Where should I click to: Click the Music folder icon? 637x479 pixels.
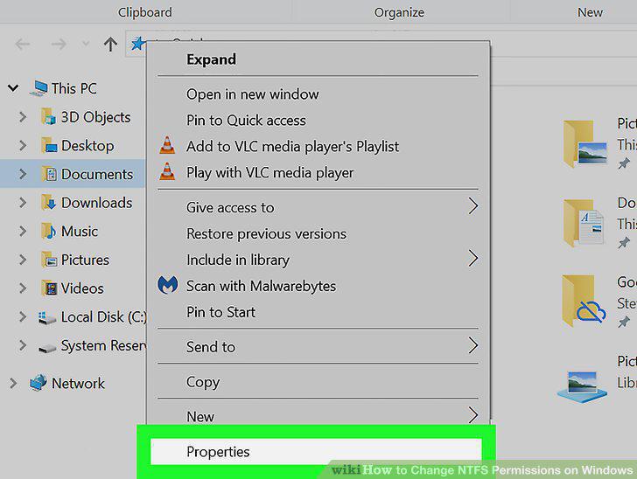pos(49,231)
